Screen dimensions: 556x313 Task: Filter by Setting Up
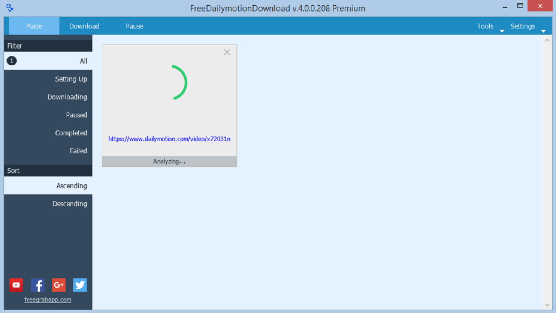coord(48,79)
